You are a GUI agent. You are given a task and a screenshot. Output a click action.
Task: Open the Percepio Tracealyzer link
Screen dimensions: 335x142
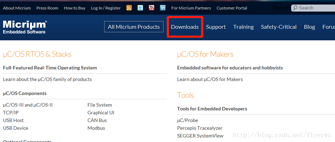pyautogui.click(x=200, y=128)
